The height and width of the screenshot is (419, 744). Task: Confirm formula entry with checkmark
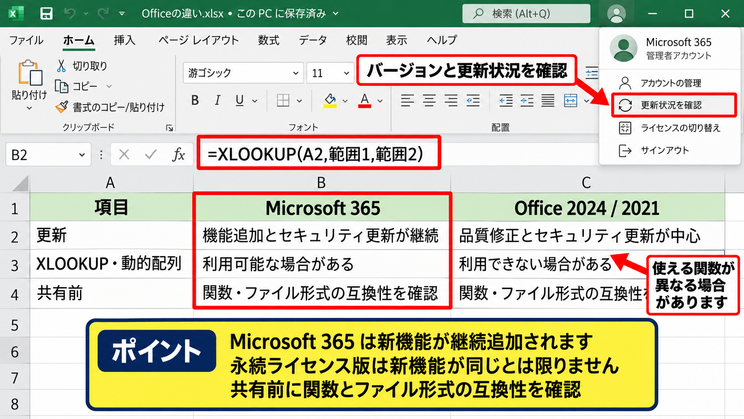tap(151, 155)
